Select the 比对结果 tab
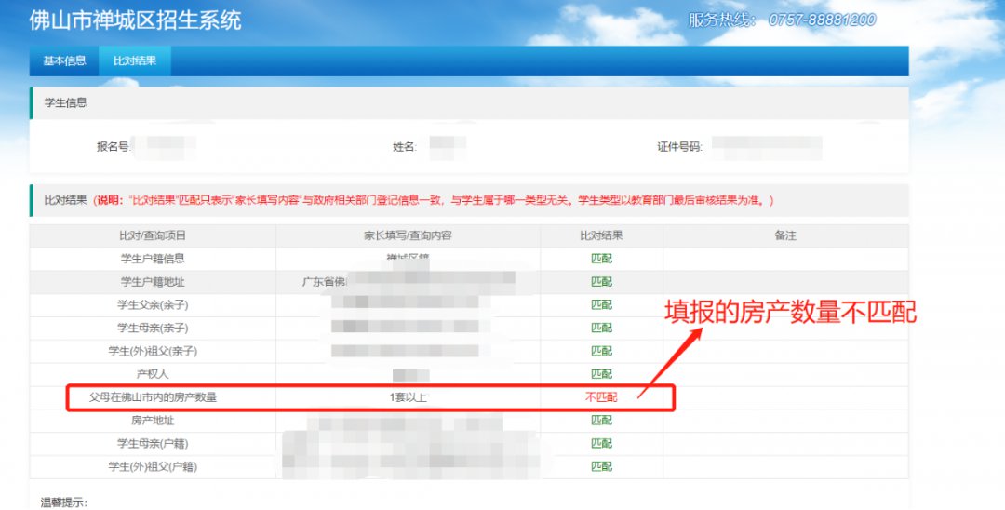 click(135, 61)
